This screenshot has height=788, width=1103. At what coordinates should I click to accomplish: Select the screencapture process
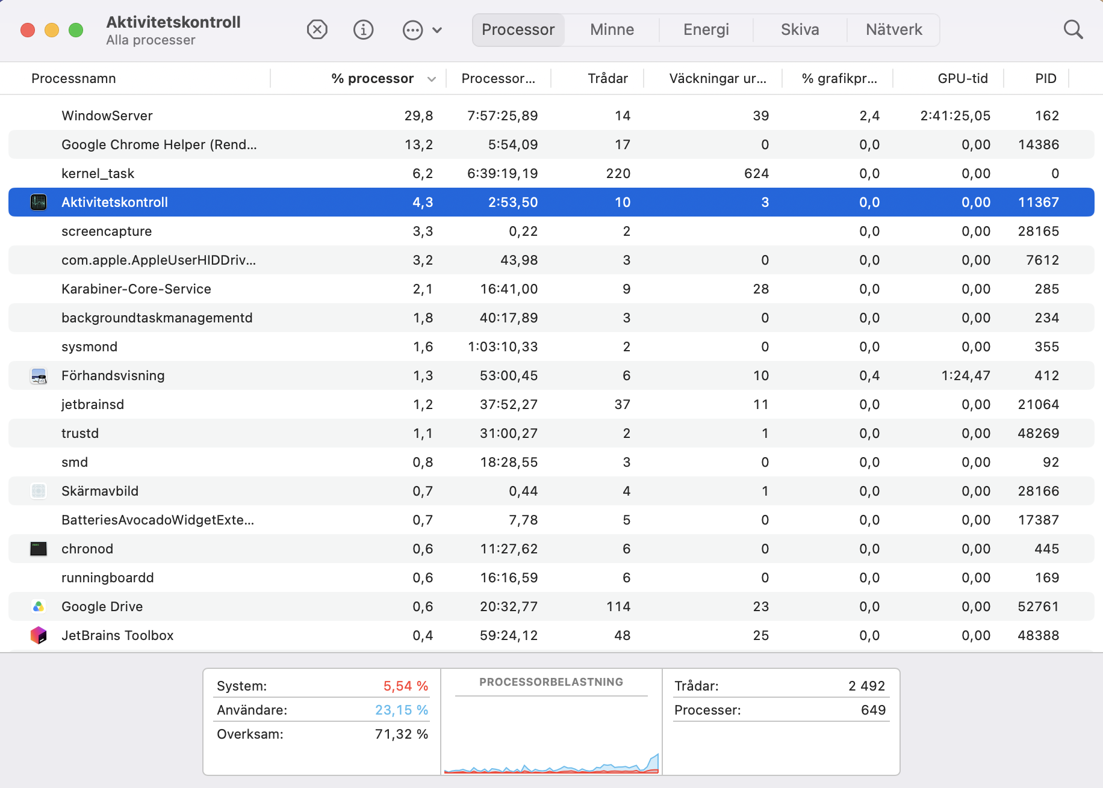coord(551,231)
